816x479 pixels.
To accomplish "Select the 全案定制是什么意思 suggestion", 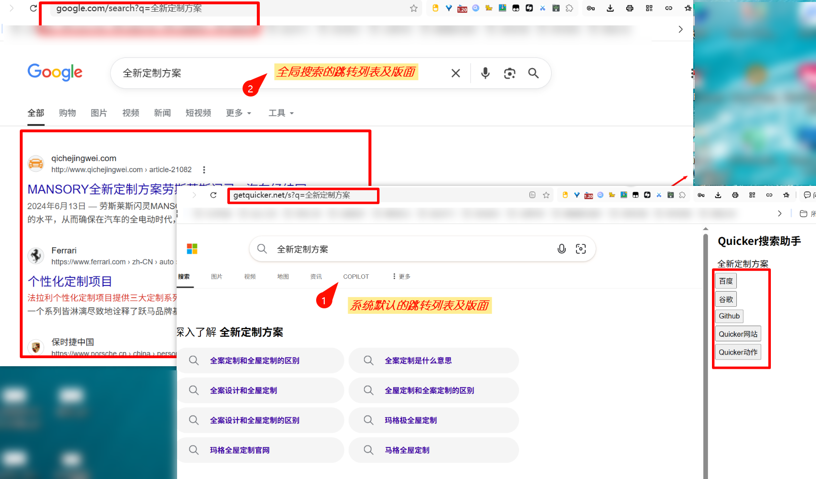I will [418, 361].
